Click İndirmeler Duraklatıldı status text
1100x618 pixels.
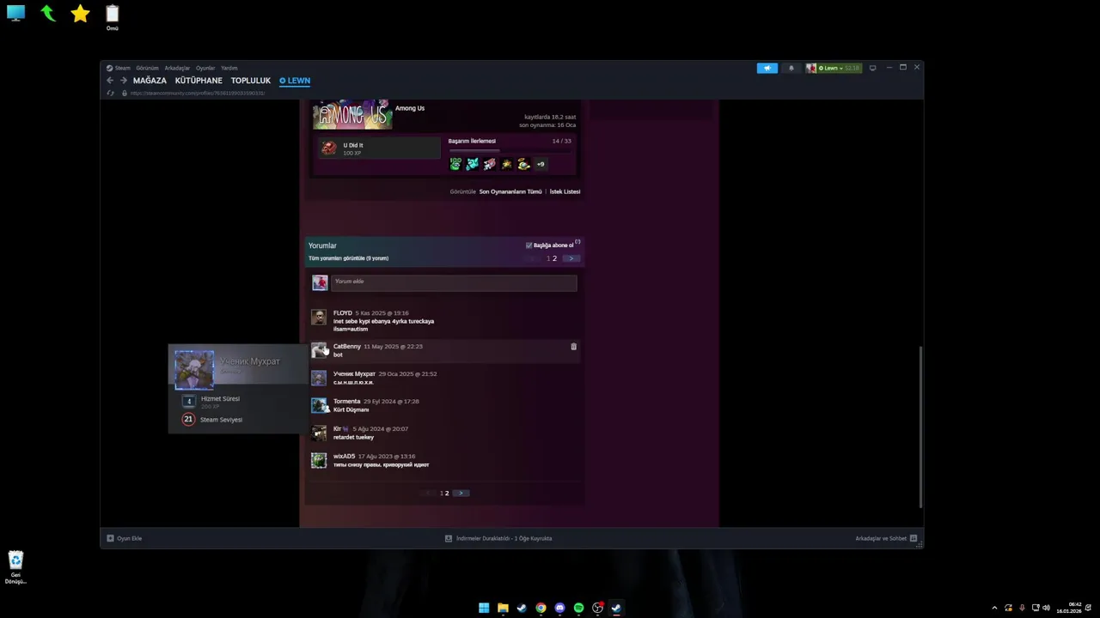[504, 538]
